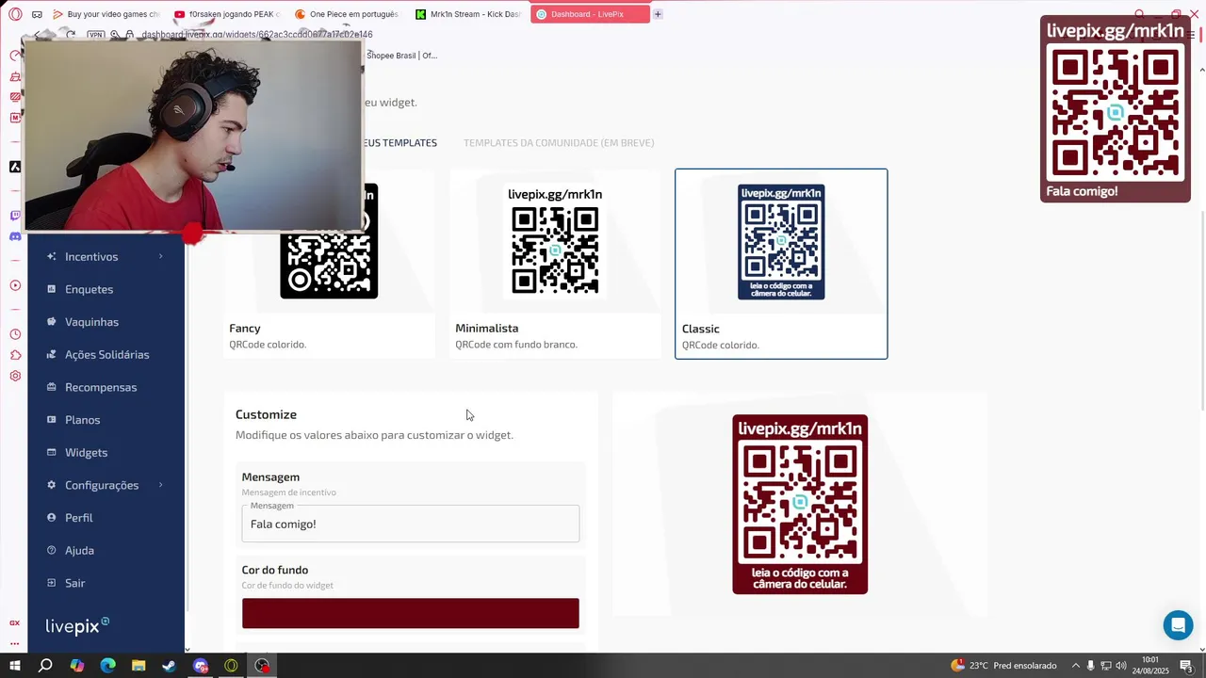Click the Enquetes icon in sidebar
The image size is (1206, 678).
pyautogui.click(x=51, y=289)
